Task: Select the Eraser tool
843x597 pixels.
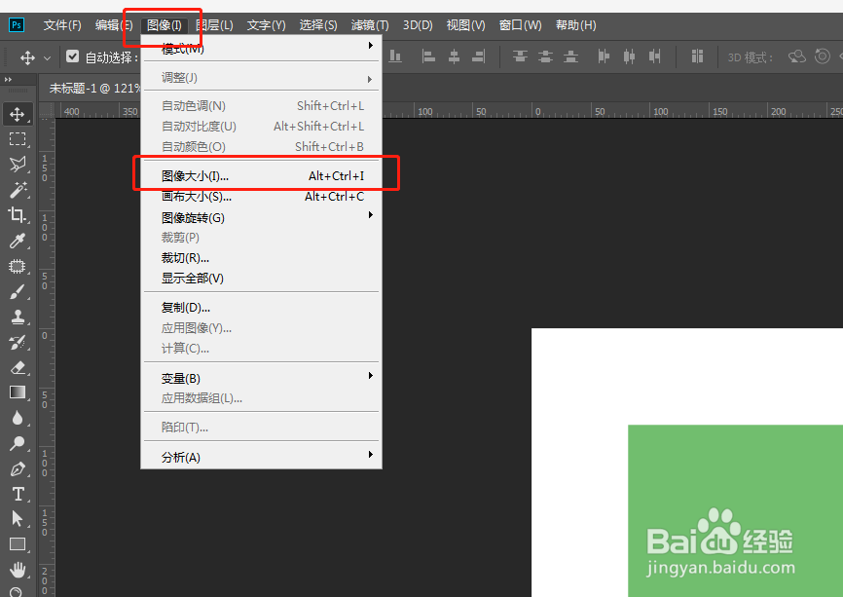Action: click(18, 367)
